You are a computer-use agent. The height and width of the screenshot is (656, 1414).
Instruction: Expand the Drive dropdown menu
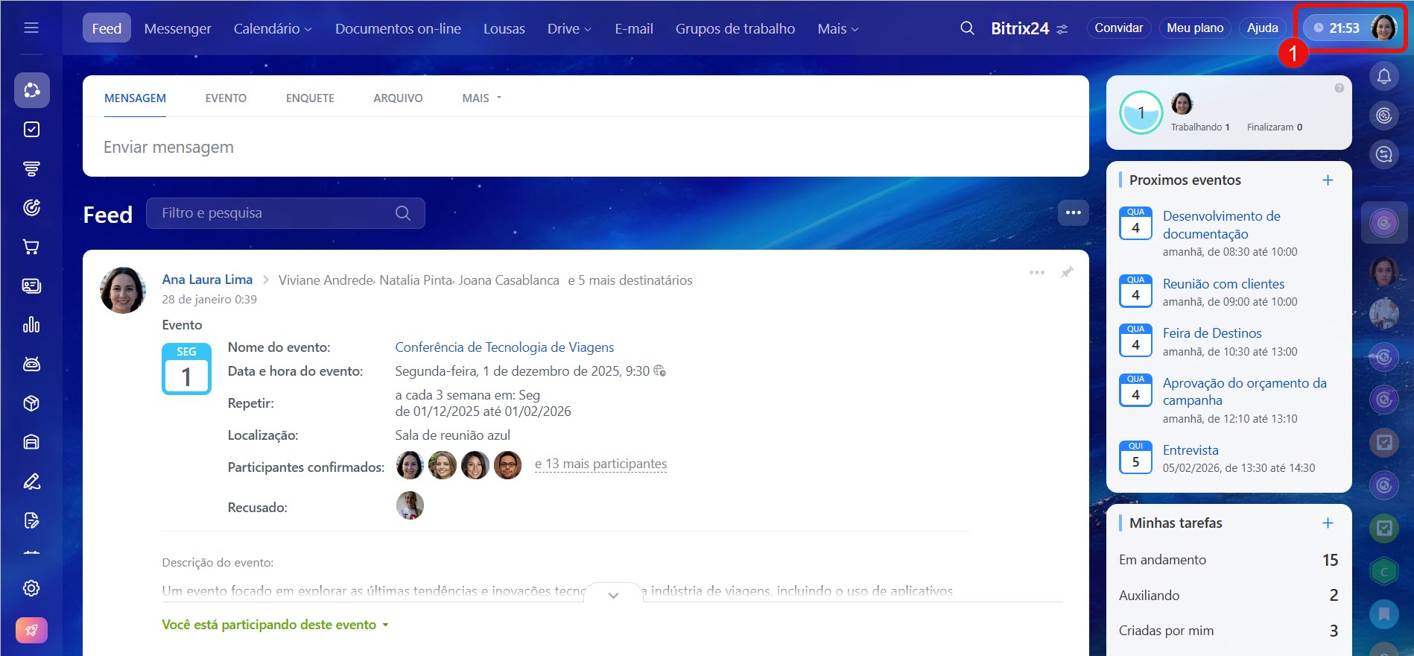pyautogui.click(x=569, y=28)
